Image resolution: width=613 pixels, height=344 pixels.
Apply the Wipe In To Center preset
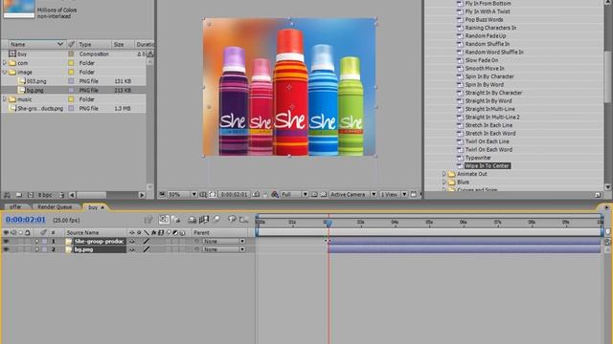pos(488,166)
